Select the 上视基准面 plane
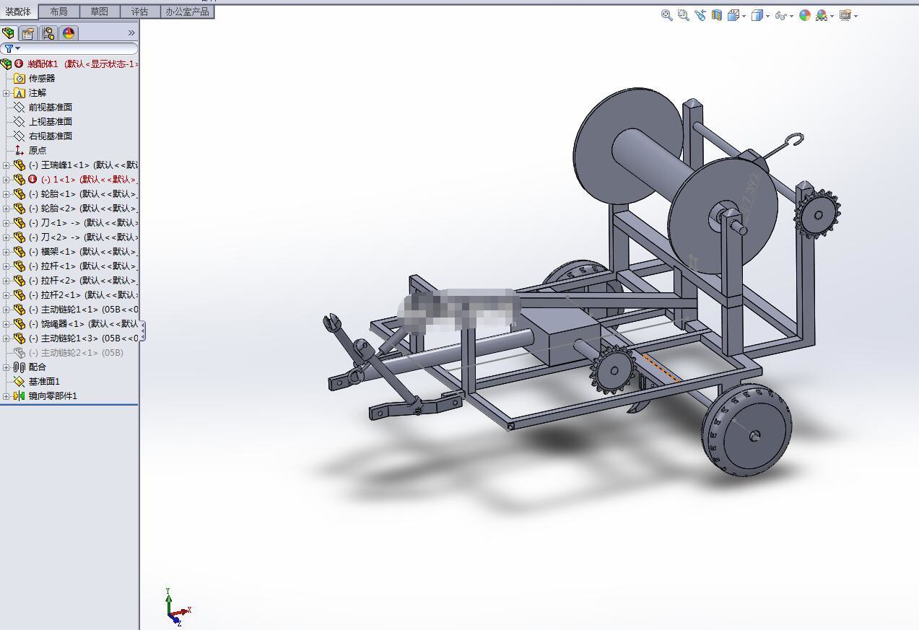This screenshot has height=630, width=919. 51,121
